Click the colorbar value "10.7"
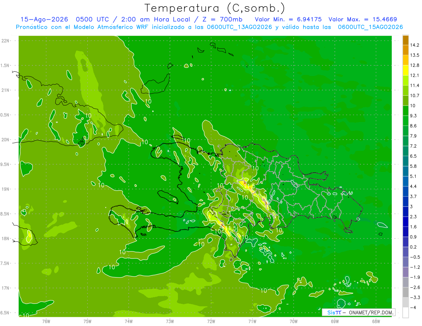 coord(415,95)
